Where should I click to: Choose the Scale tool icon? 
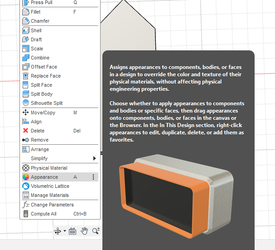pyautogui.click(x=26, y=49)
